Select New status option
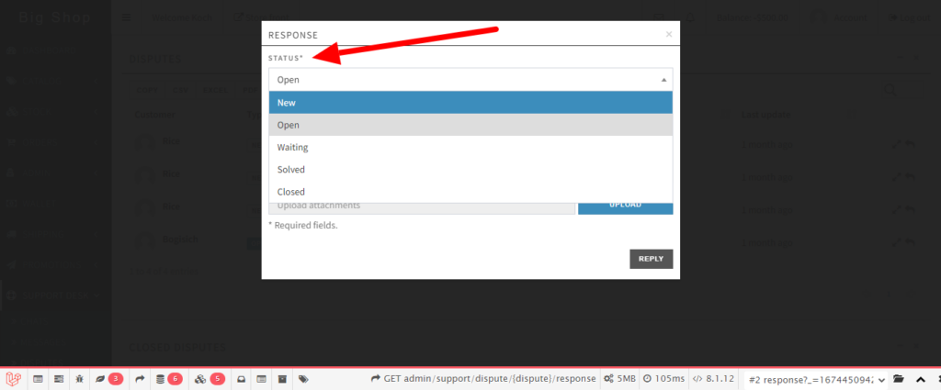The width and height of the screenshot is (941, 390). pos(470,103)
